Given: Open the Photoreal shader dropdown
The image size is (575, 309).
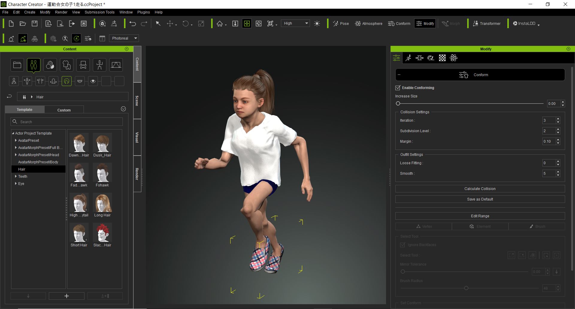Looking at the screenshot, I should tap(124, 38).
